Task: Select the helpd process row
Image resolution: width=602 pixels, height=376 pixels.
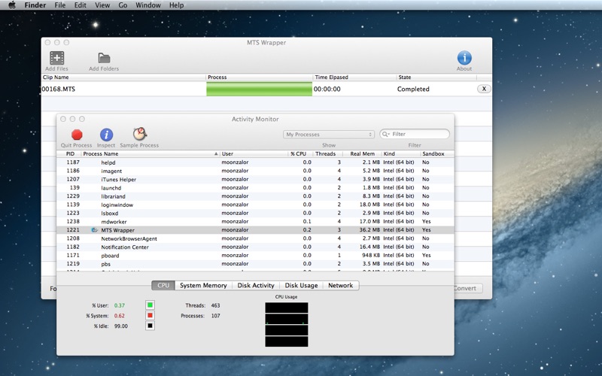Action: [x=255, y=162]
